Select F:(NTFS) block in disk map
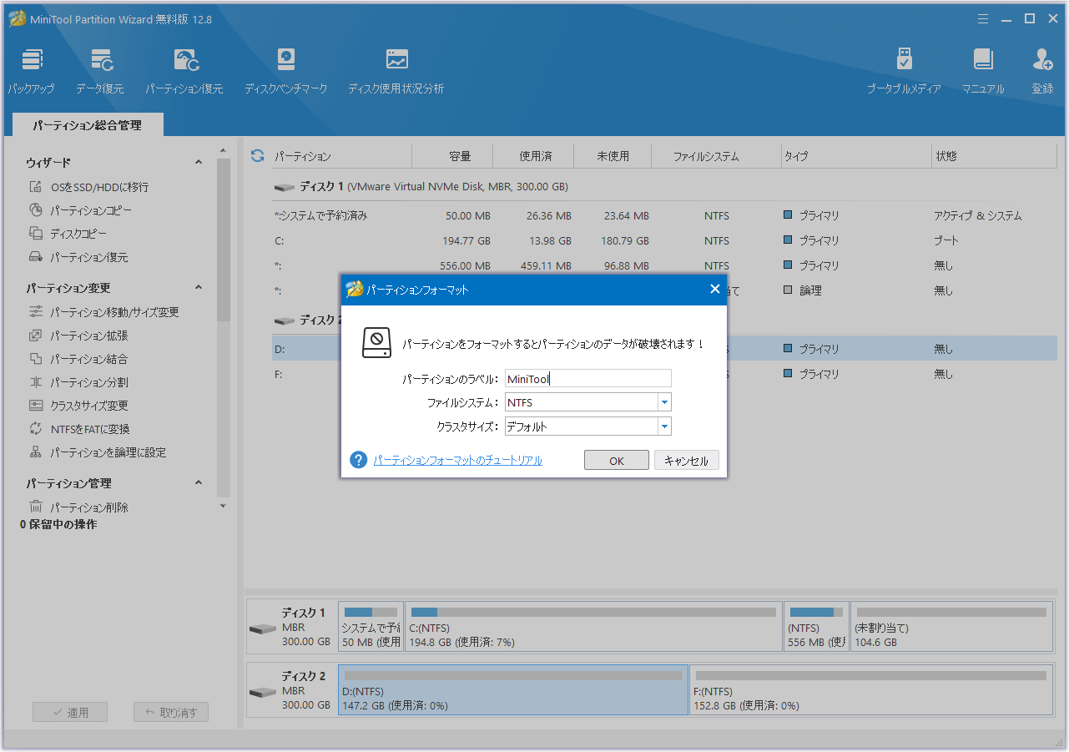Viewport: 1069px width, 752px height. [870, 690]
